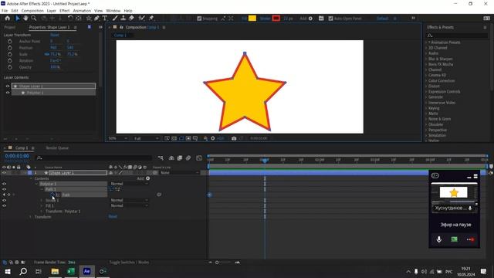Take snapshot with camera icon in viewer

pos(234,138)
